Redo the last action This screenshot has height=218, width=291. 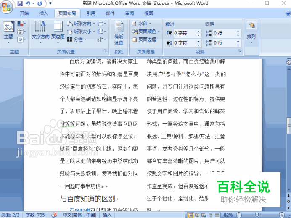[x=40, y=3]
